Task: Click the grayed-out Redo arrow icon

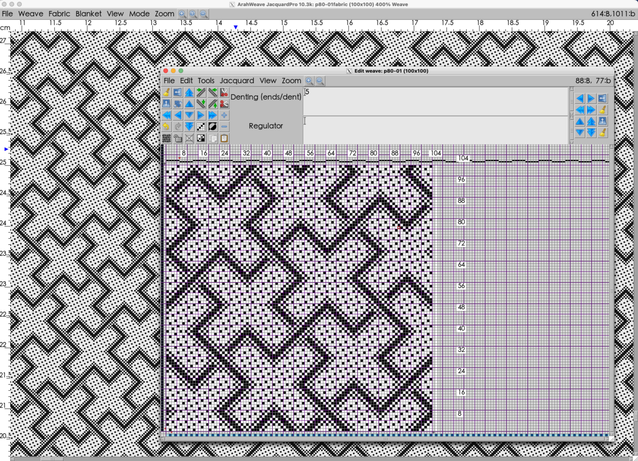Action: click(178, 127)
